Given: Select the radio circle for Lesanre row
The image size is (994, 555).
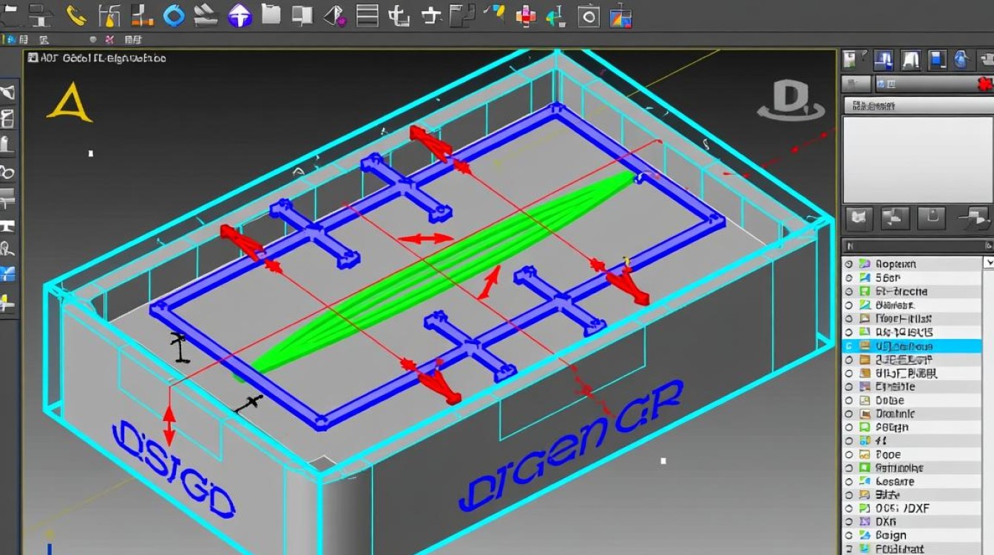Looking at the screenshot, I should click(x=849, y=481).
